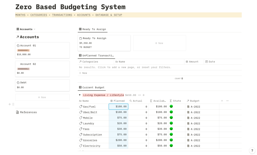Screen dimensions: 257x155
Task: Open table column options ellipsis
Action: coord(228,101)
